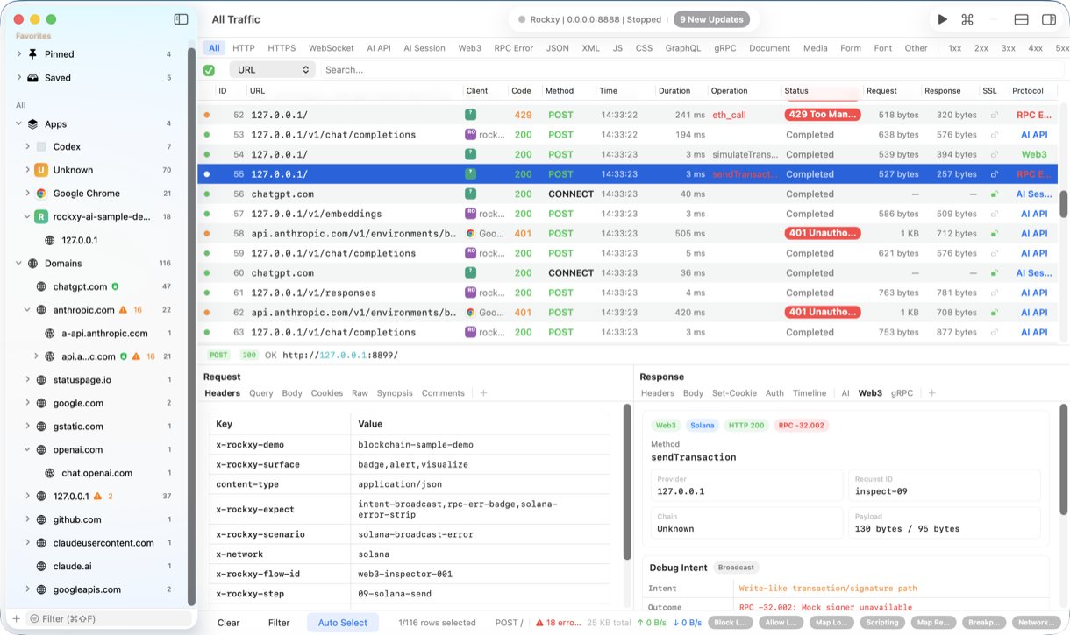
Task: Select the WebSocket traffic filter tab
Action: pyautogui.click(x=331, y=48)
